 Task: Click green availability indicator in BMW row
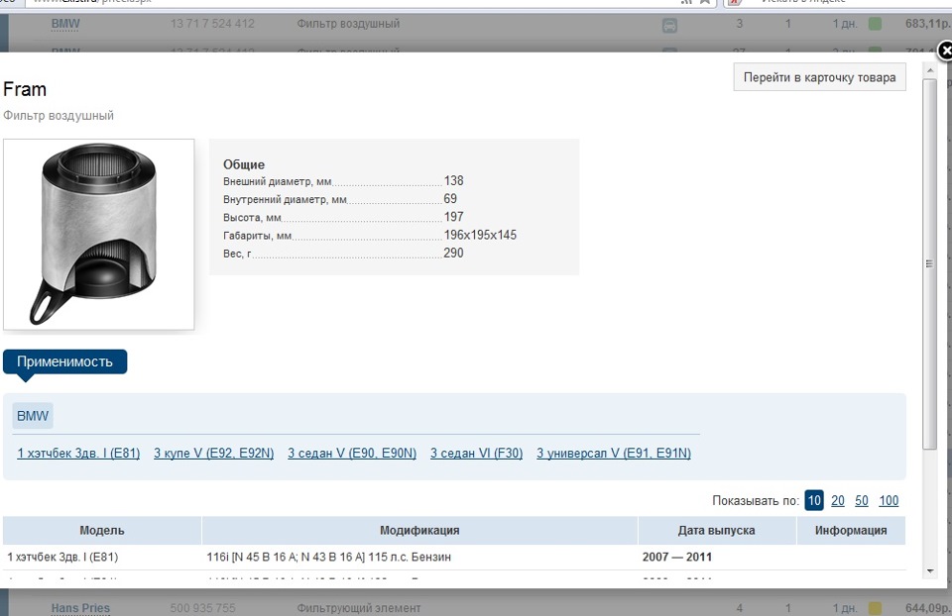click(875, 24)
